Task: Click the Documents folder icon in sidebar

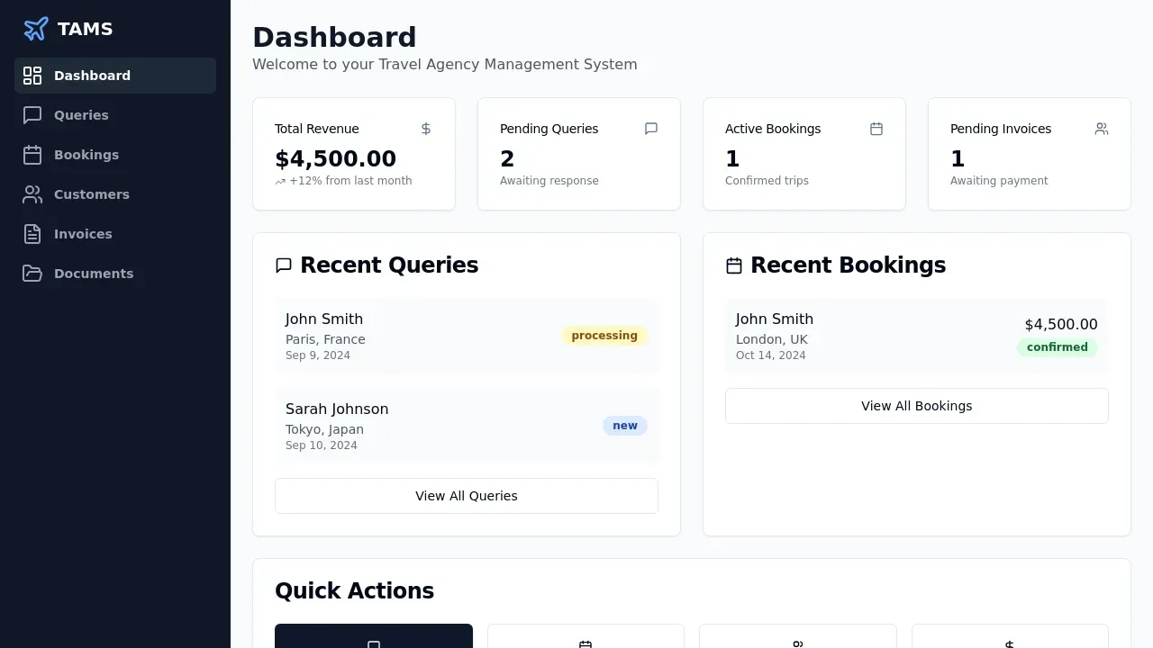Action: pyautogui.click(x=32, y=274)
